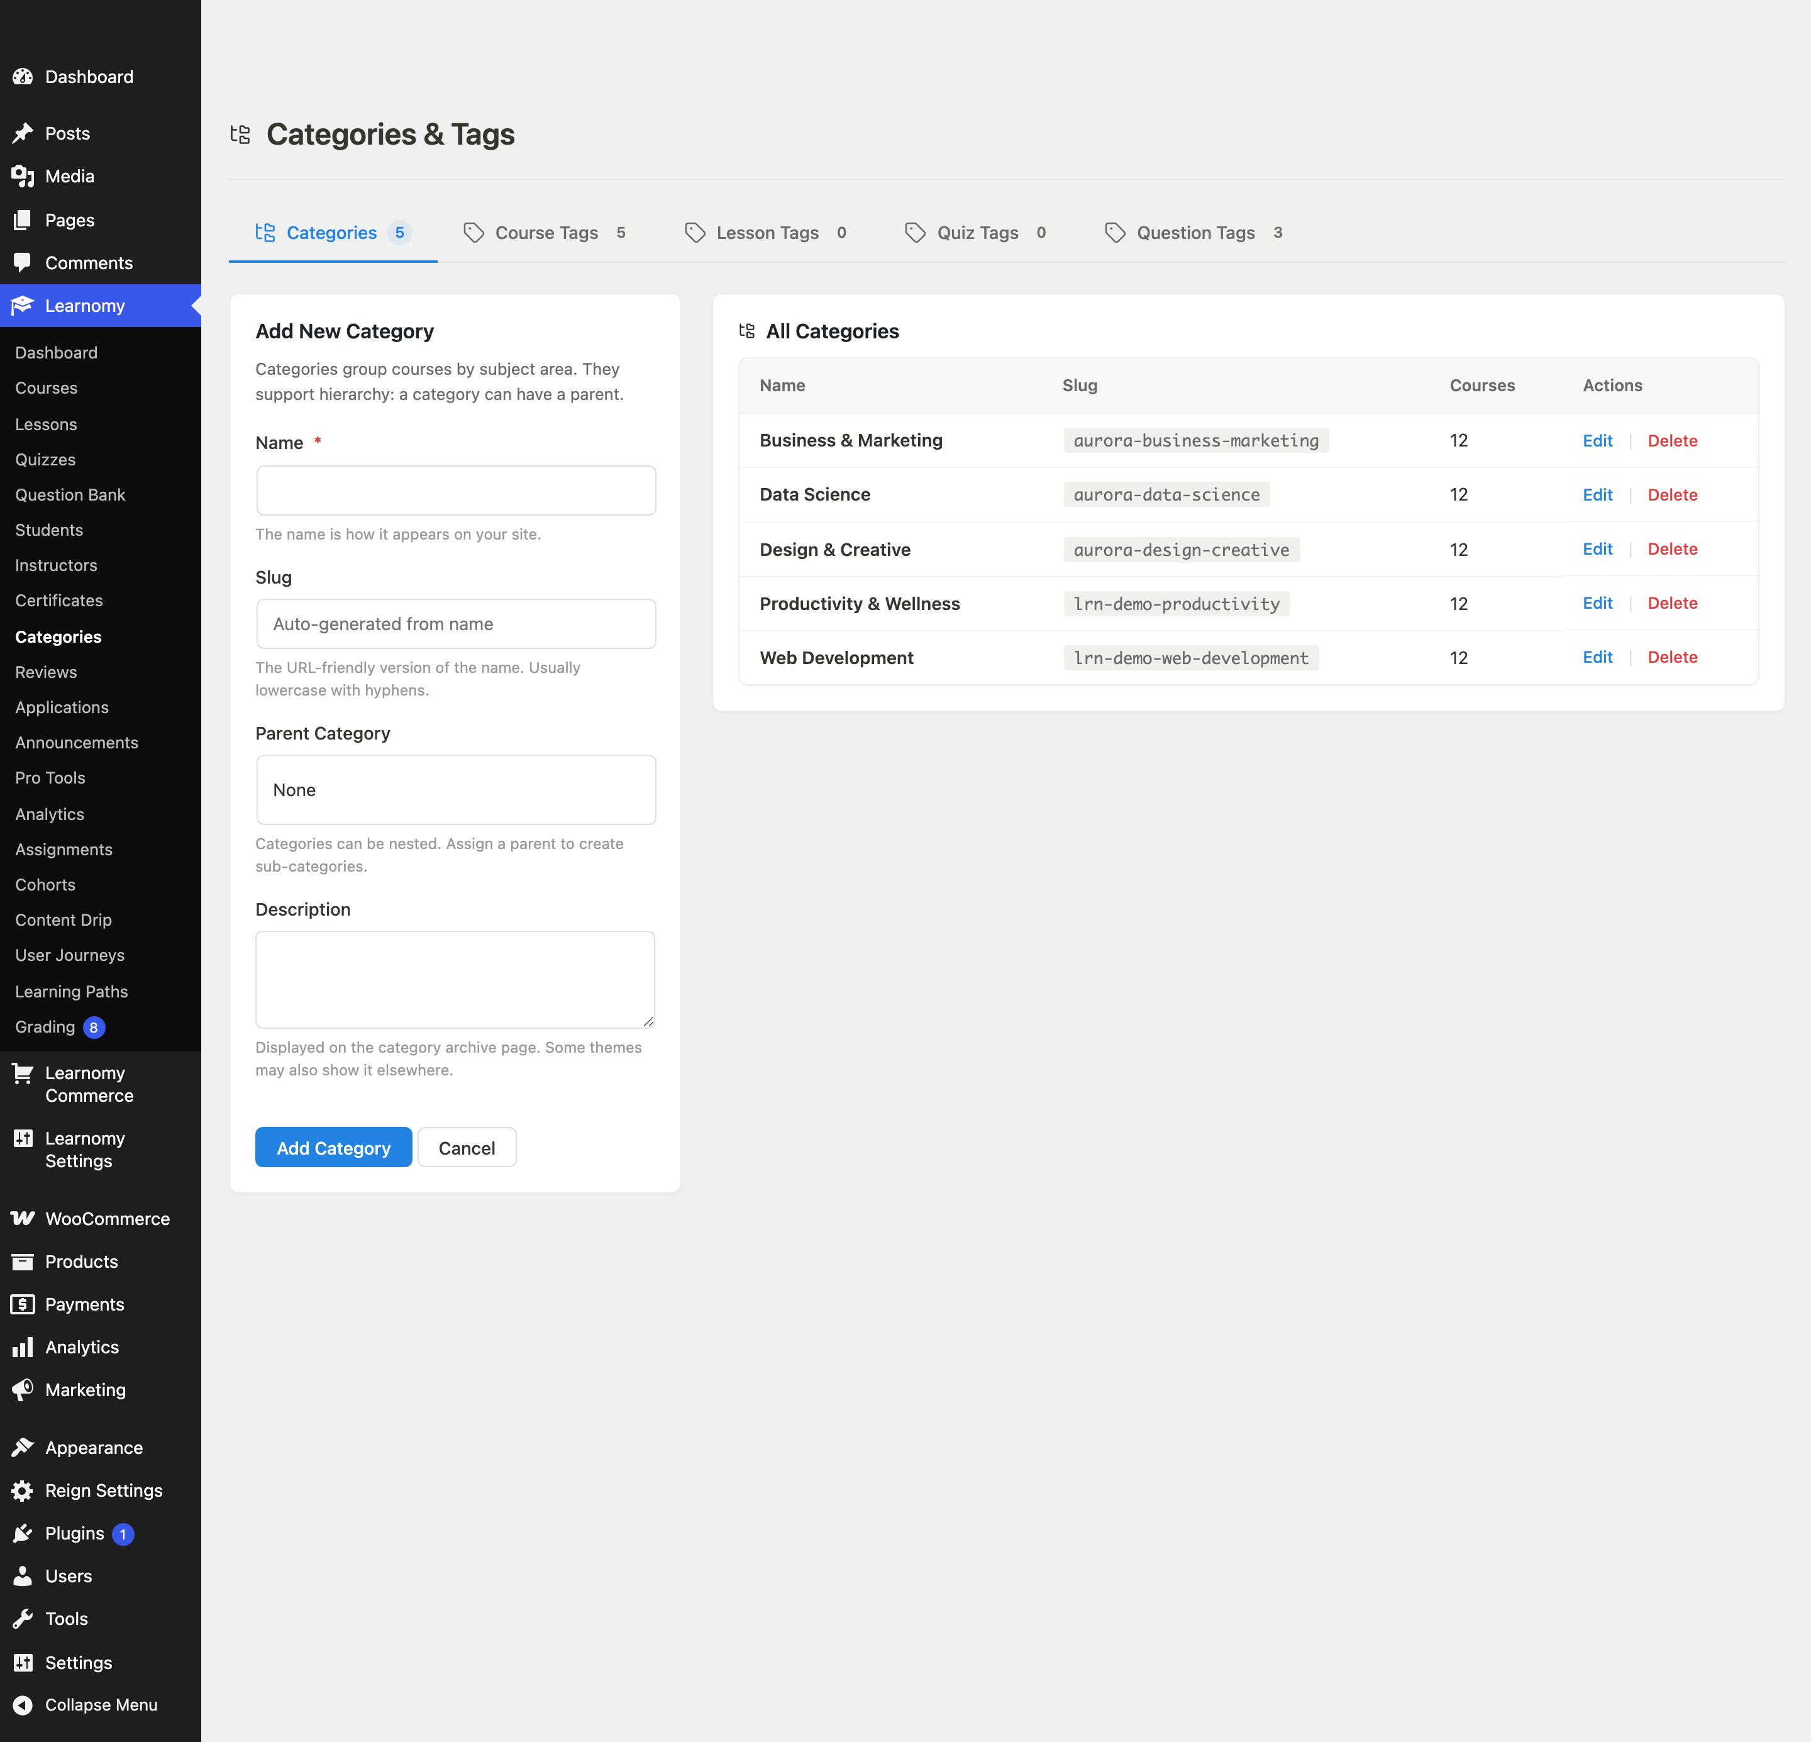Open User Journeys submenu item

(x=69, y=955)
